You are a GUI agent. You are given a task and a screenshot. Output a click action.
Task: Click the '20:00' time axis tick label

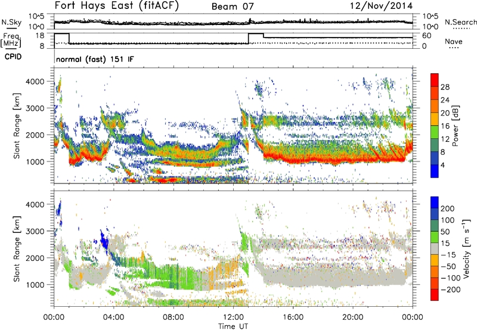(352, 317)
